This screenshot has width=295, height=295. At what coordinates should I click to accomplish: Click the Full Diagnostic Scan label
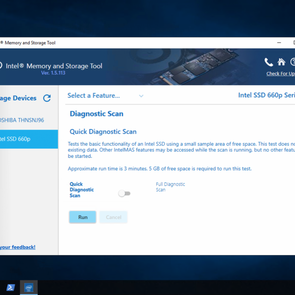170,187
